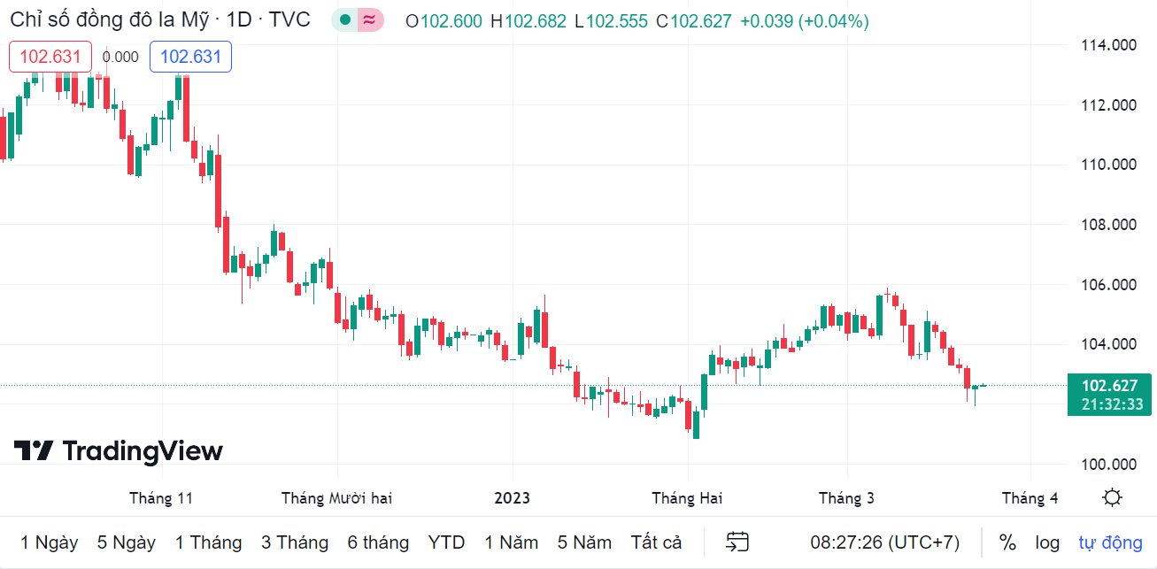Select the YTD time range

446,542
